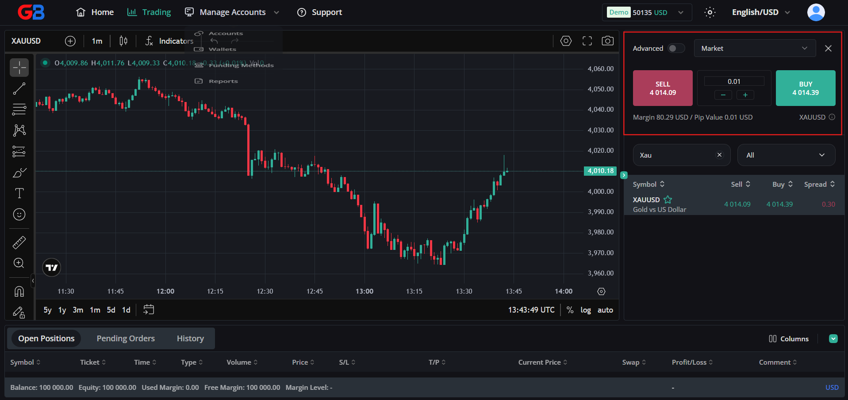
Task: Toggle light/dark theme sun icon
Action: [x=710, y=12]
